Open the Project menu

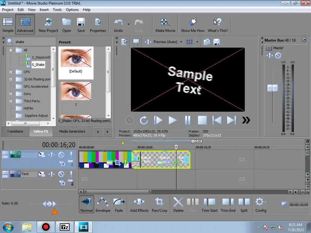click(8, 9)
